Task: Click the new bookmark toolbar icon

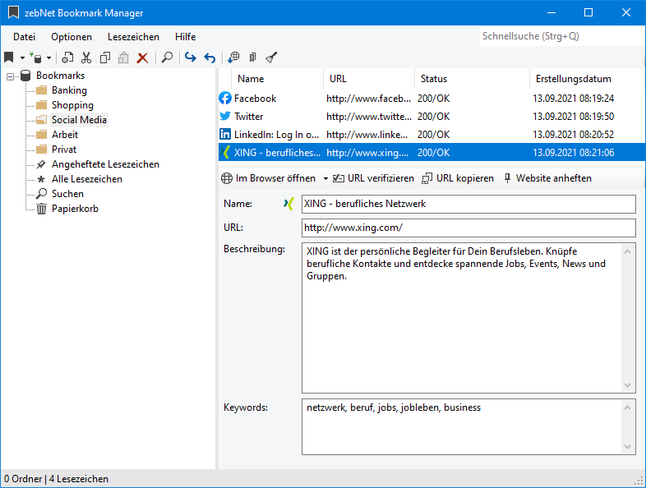Action: click(9, 58)
